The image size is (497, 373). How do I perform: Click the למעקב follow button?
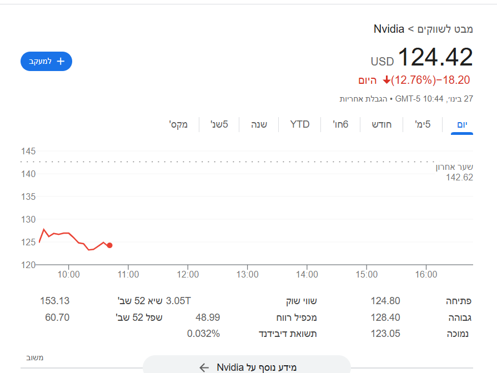coord(46,61)
